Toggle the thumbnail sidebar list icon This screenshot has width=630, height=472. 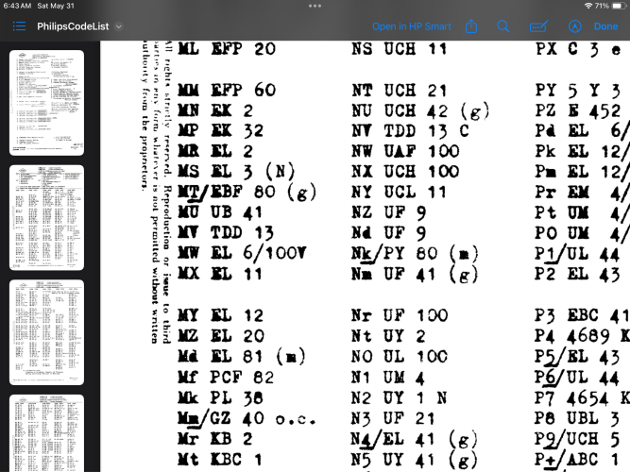click(19, 26)
